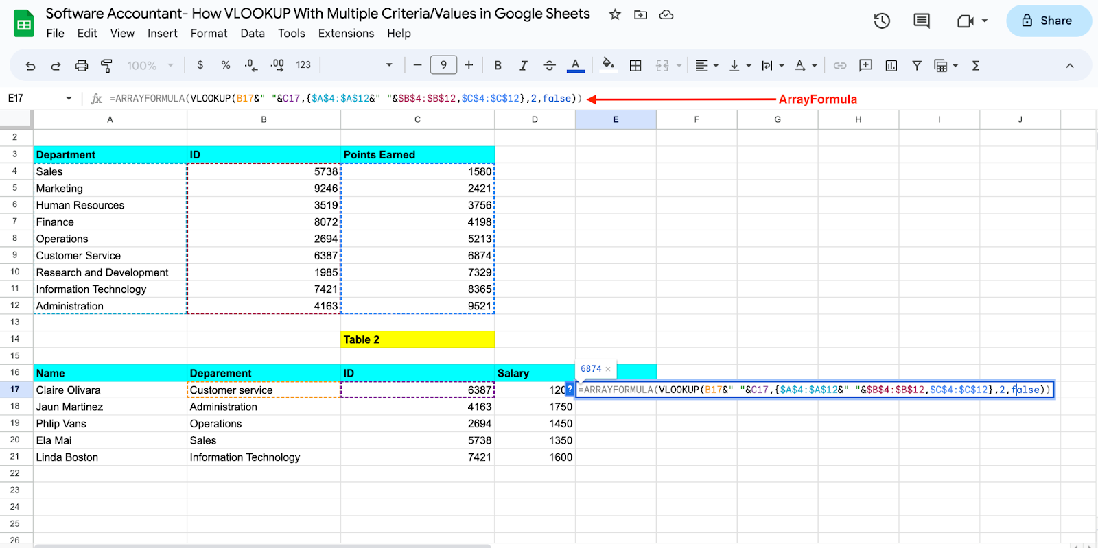Star the document
Image resolution: width=1098 pixels, height=548 pixels.
(x=615, y=14)
